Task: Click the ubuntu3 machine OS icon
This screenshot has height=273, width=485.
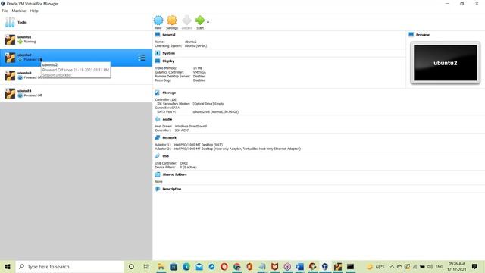Action: point(10,76)
